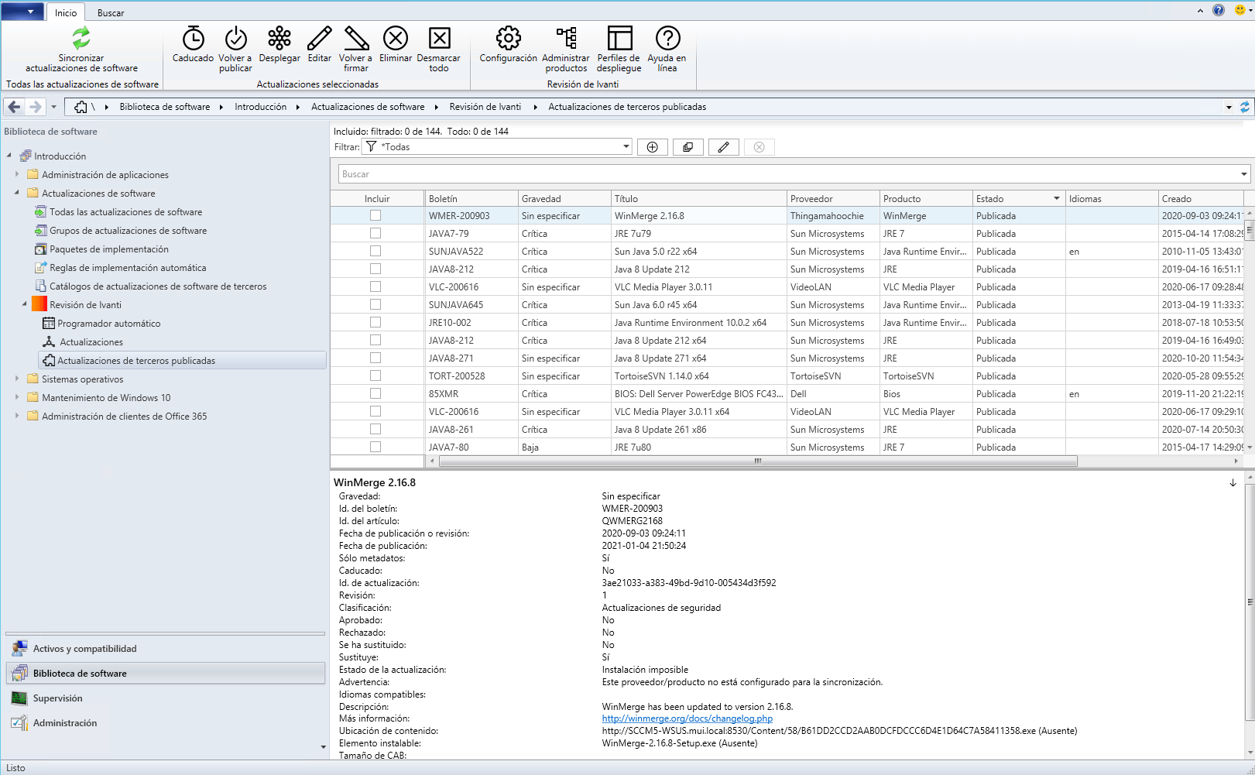The height and width of the screenshot is (775, 1255).
Task: Open Configuración gear in ribbon
Action: pyautogui.click(x=508, y=39)
